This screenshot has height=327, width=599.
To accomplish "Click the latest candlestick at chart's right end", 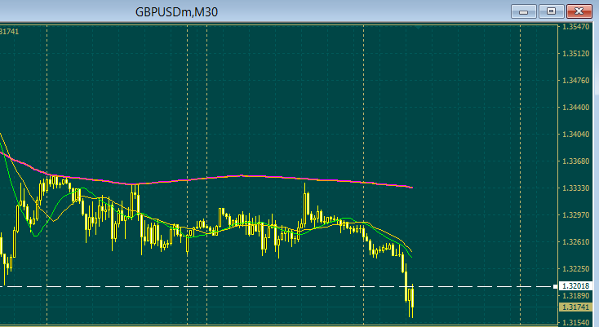I will [x=413, y=300].
